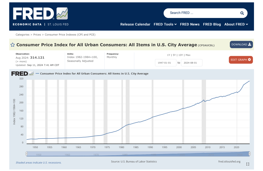Image resolution: width=263 pixels, height=171 pixels.
Task: Open the Edit Graph panel
Action: click(241, 60)
